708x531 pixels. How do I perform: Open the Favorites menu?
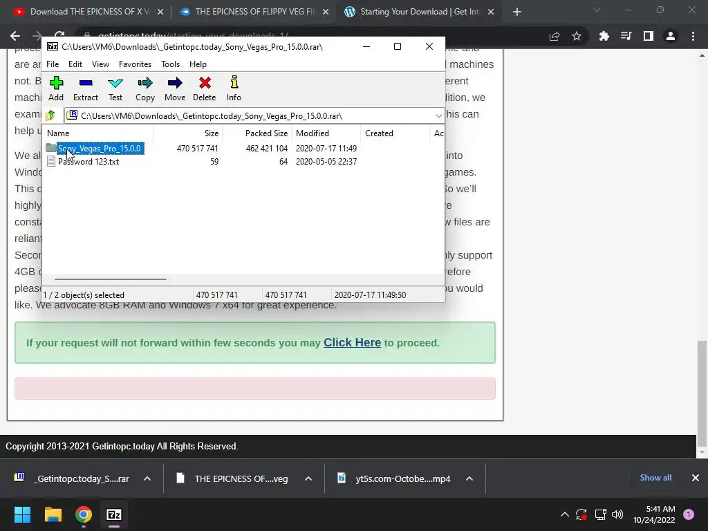[x=135, y=64]
